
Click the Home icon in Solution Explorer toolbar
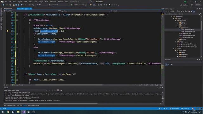coord(171,11)
